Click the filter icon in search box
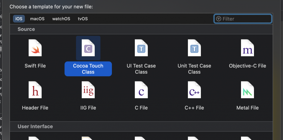The image size is (283, 140). [x=219, y=19]
